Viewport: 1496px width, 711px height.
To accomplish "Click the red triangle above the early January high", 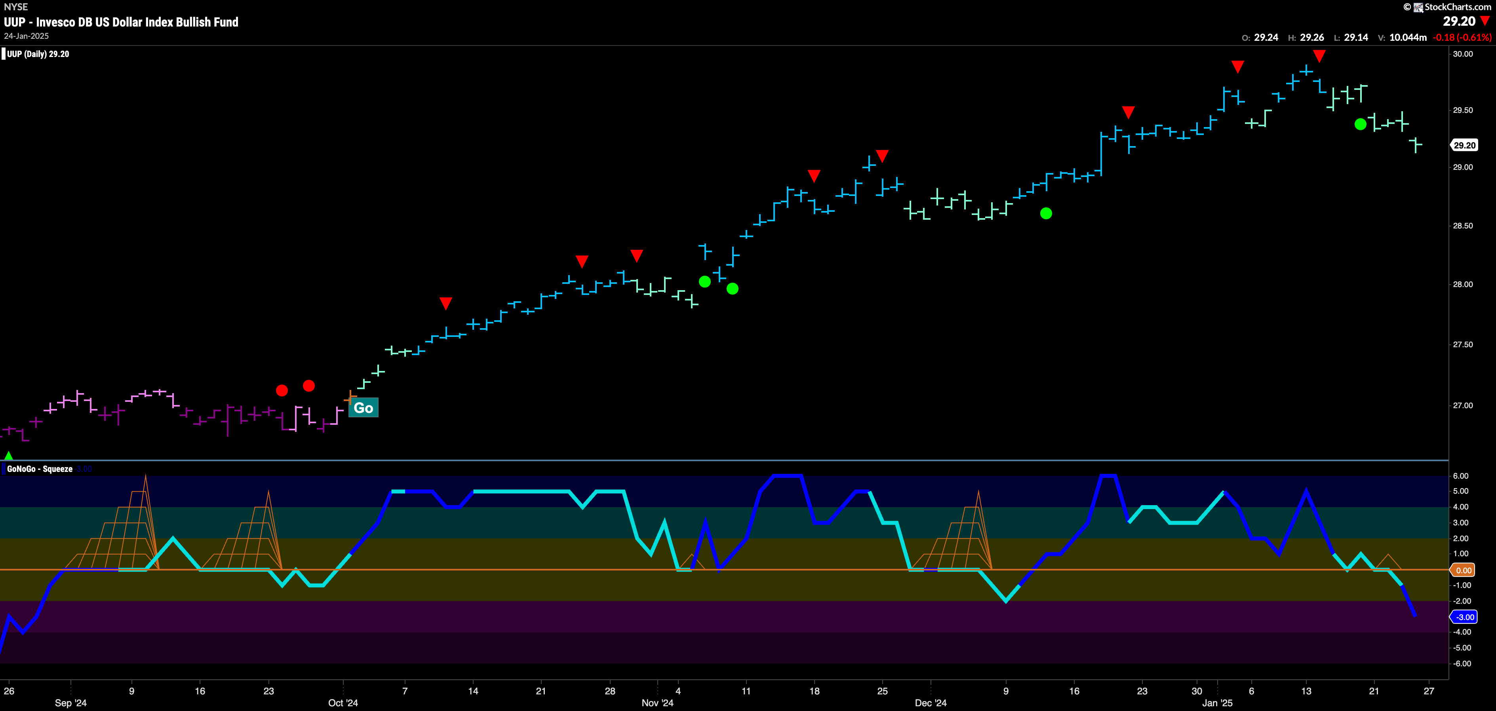I will pos(1237,67).
